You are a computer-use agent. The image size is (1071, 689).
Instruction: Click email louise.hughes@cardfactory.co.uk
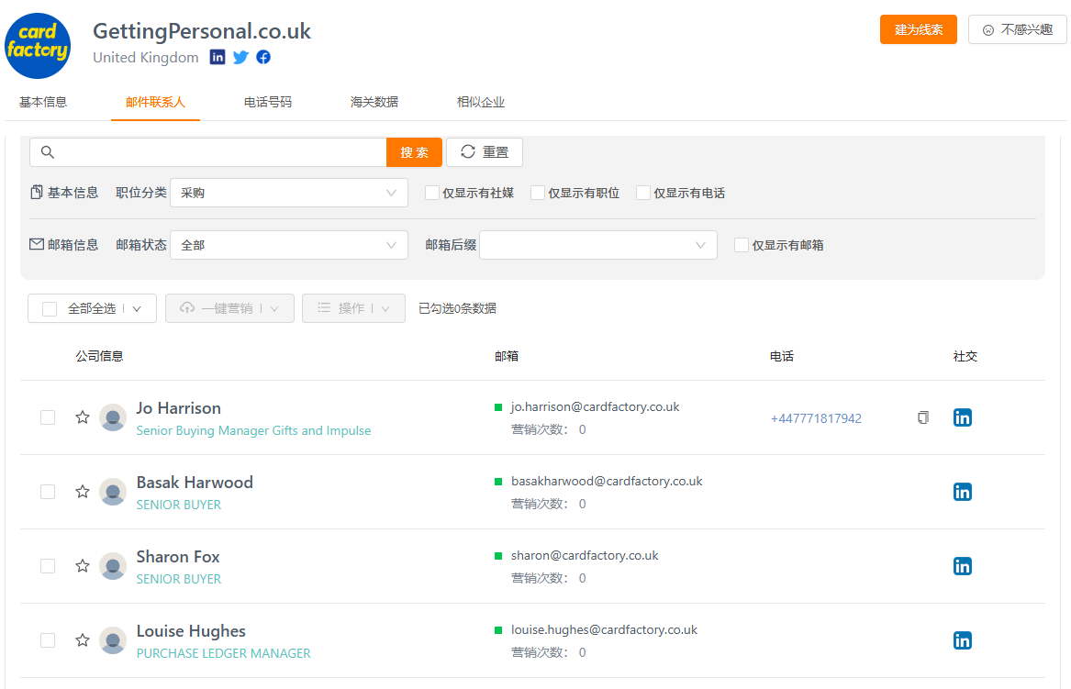[x=605, y=630]
